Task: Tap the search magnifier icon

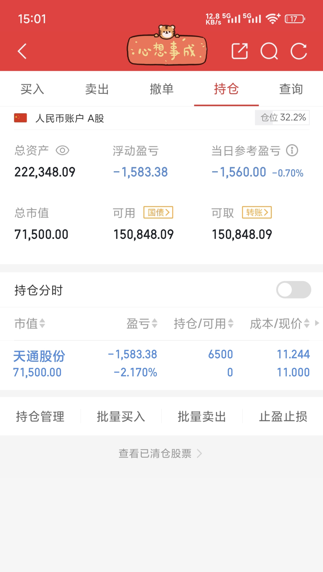Action: click(x=269, y=51)
